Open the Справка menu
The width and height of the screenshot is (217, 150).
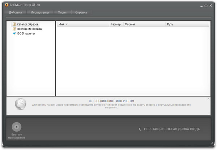coord(81,12)
